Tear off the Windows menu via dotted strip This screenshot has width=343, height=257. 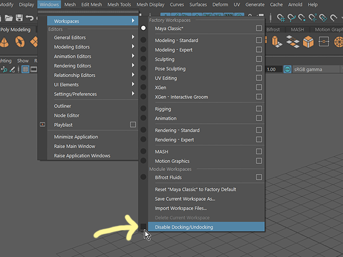tap(88, 12)
